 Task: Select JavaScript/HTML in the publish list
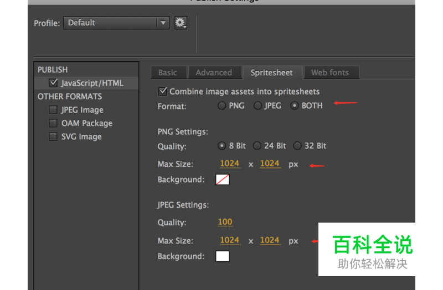[x=86, y=83]
